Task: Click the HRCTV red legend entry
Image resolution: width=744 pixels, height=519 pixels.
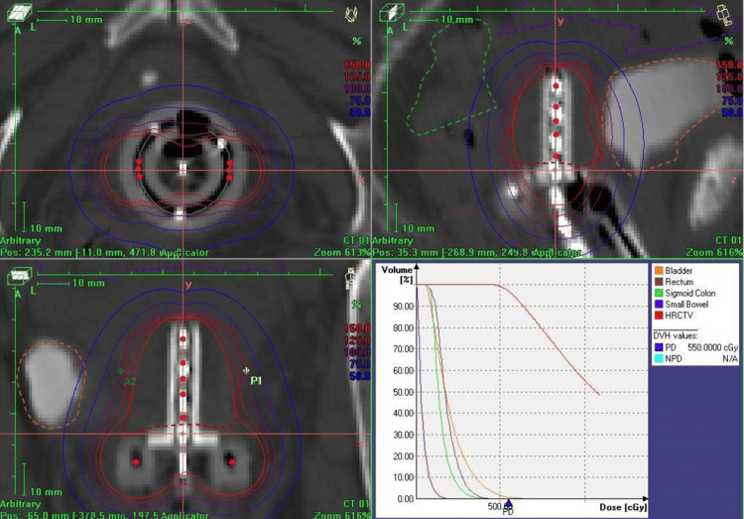Action: (674, 316)
